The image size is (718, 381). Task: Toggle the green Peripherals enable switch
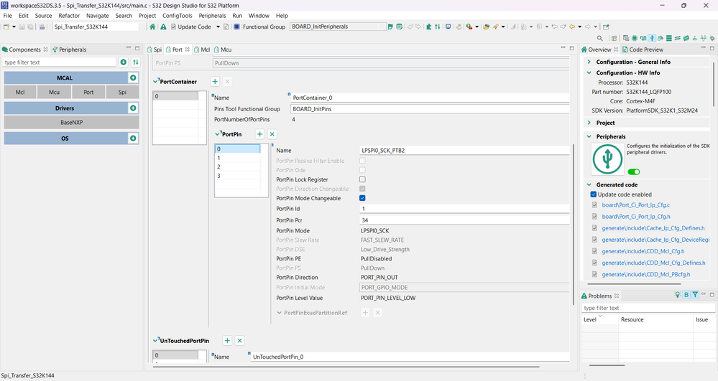(x=634, y=171)
